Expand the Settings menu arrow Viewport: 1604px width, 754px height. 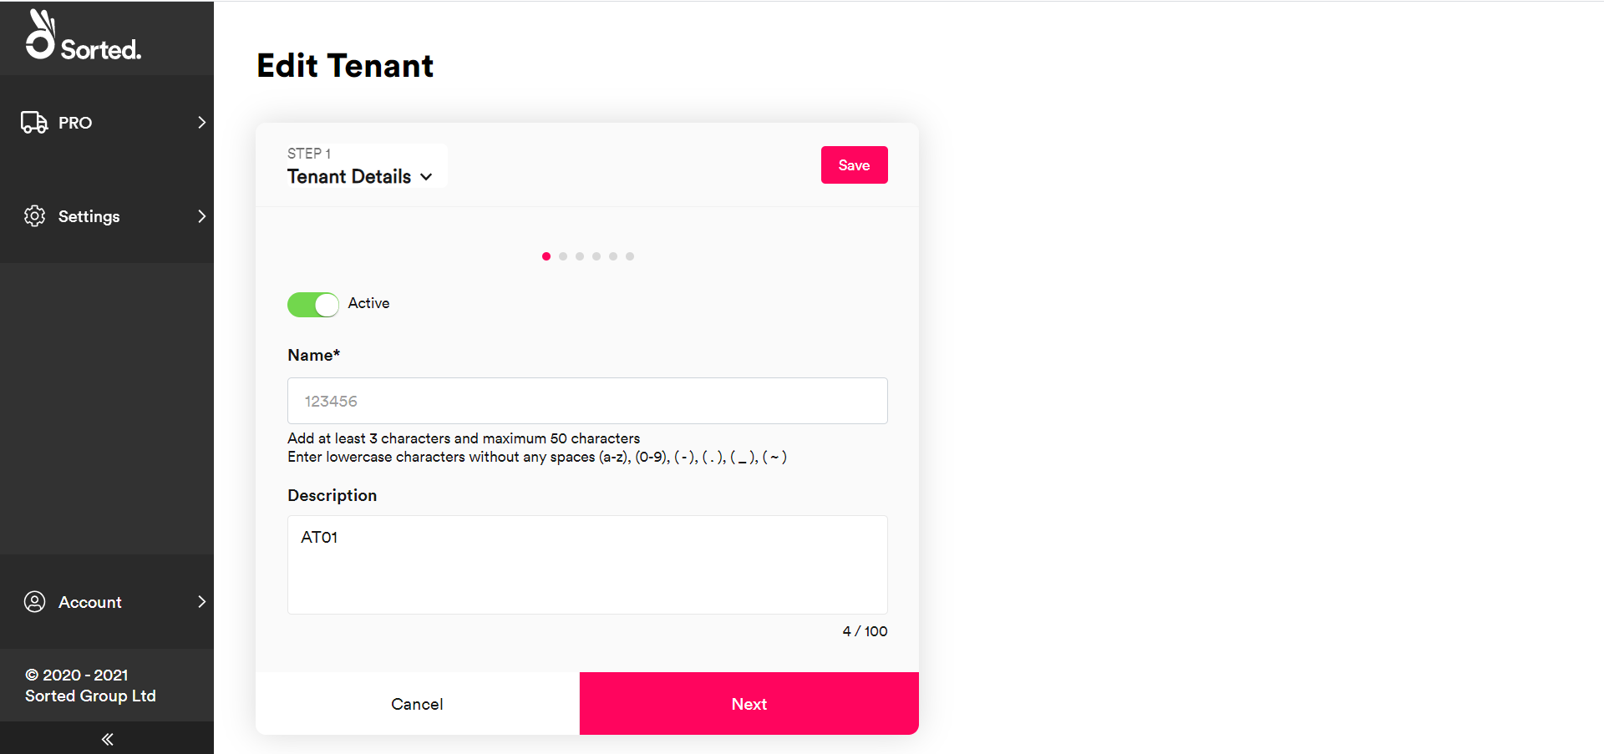pos(201,215)
